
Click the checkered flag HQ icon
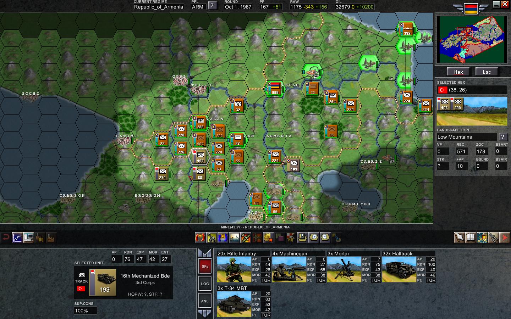click(x=291, y=237)
